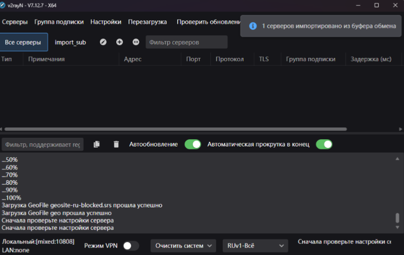Click the ...100% log line

[x=11, y=198]
